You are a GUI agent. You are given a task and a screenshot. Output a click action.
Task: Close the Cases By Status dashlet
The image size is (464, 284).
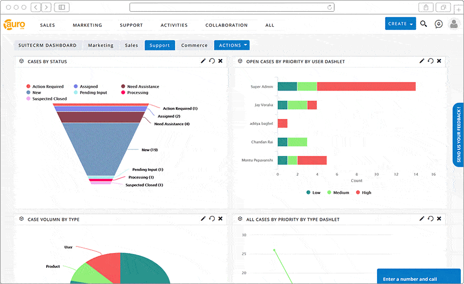(221, 61)
